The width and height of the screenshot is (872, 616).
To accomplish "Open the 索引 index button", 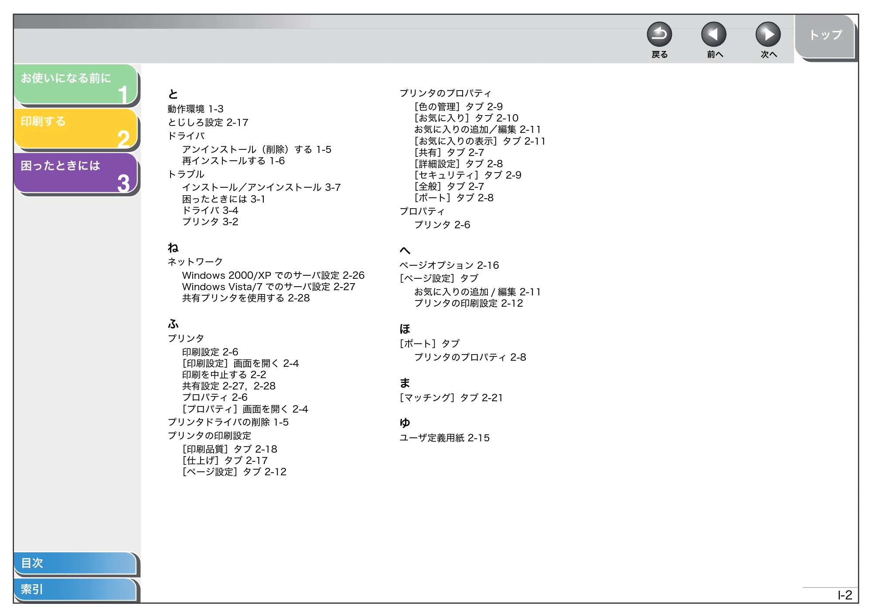I will click(x=75, y=589).
